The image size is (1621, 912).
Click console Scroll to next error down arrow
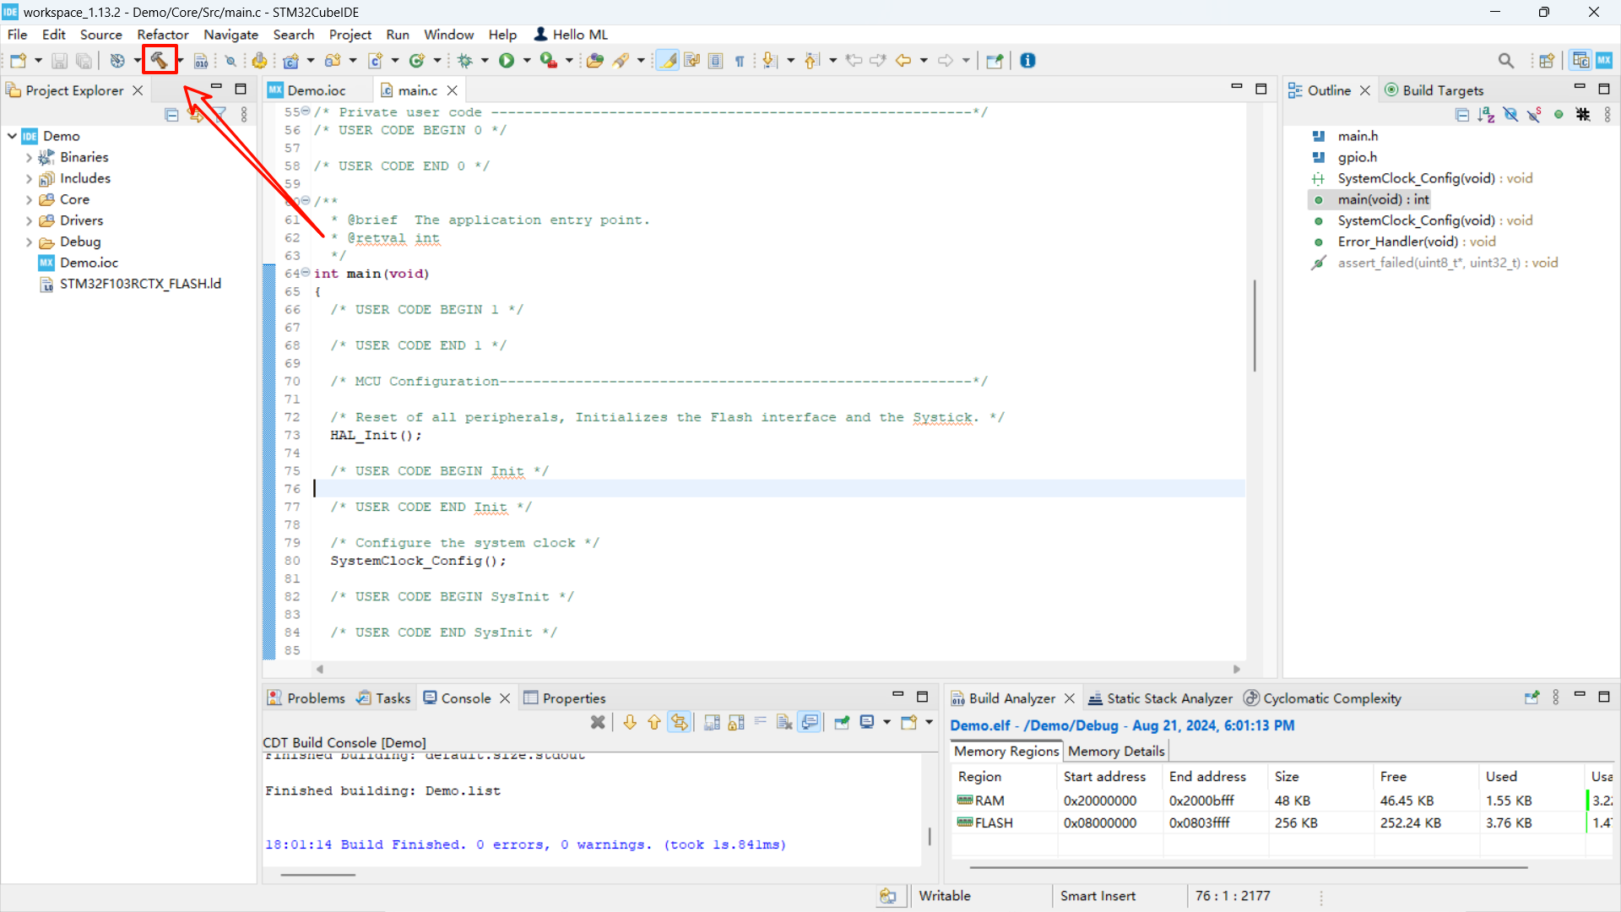pos(630,722)
